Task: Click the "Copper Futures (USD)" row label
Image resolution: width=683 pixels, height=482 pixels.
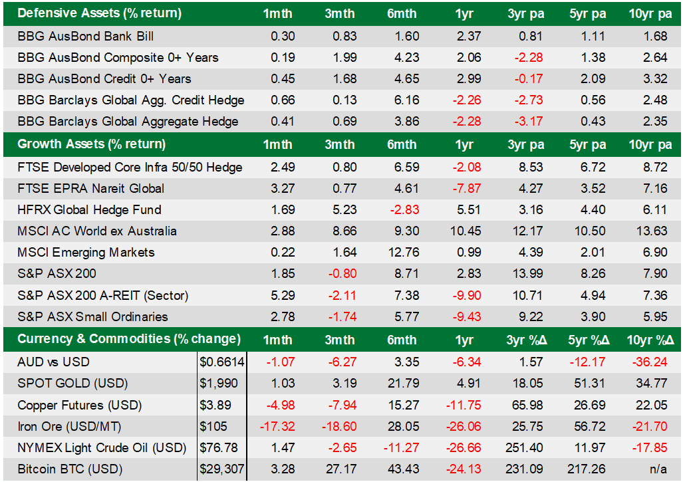Action: coord(79,406)
